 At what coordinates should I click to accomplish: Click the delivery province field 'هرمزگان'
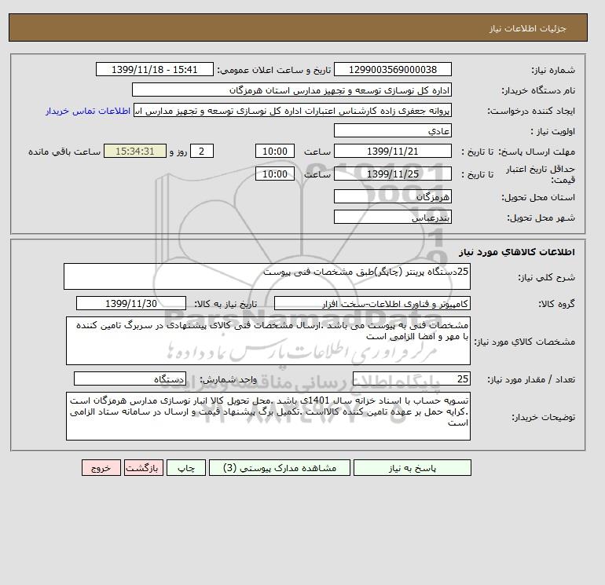point(392,196)
